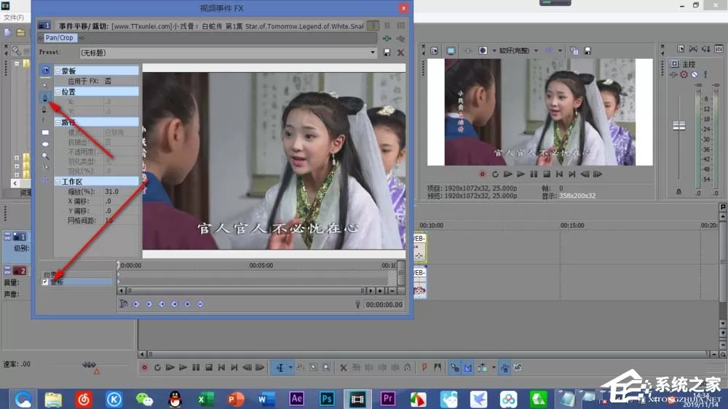
Task: Open Excel from taskbar
Action: pos(206,400)
